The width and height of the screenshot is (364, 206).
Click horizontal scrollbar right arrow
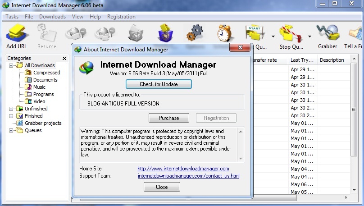point(346,197)
